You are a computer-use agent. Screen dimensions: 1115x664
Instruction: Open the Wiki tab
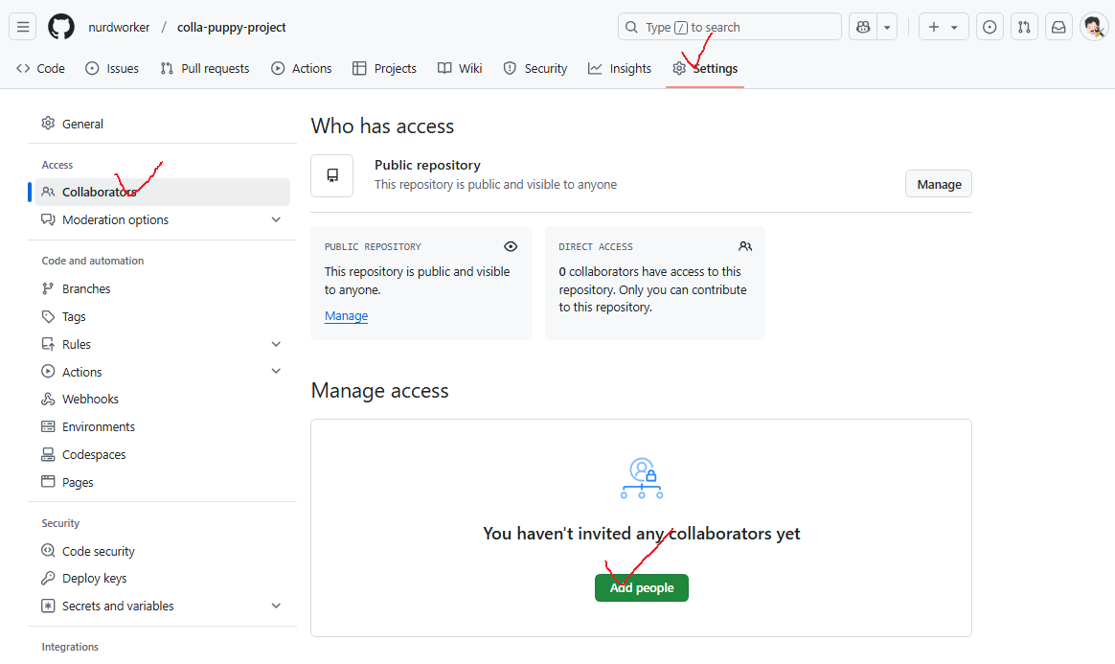click(460, 68)
